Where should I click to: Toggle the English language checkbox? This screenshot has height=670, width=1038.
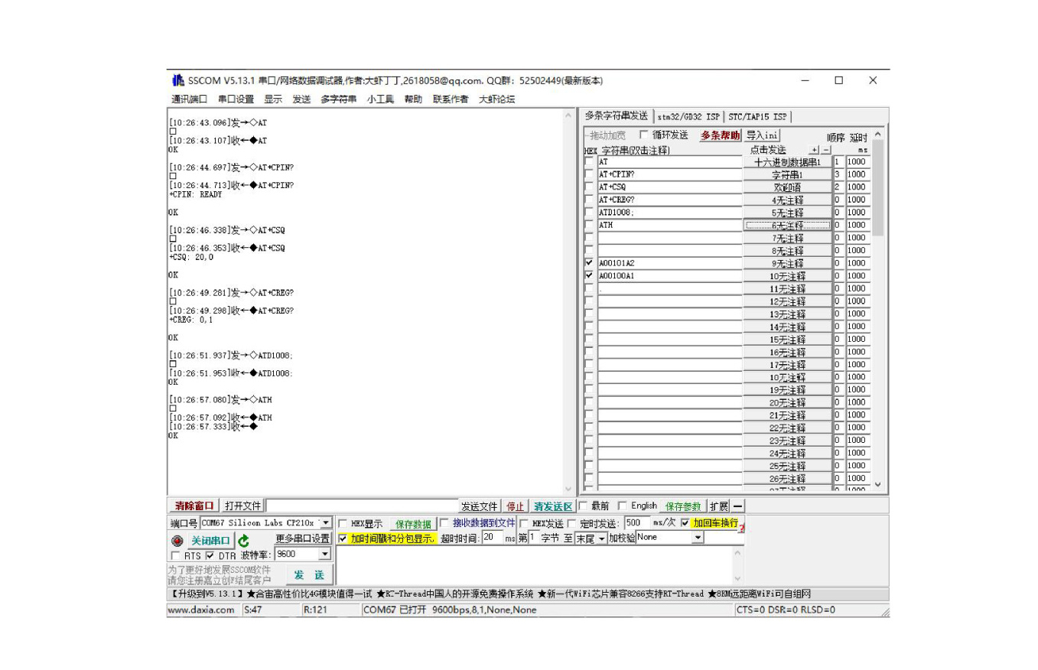click(x=622, y=506)
